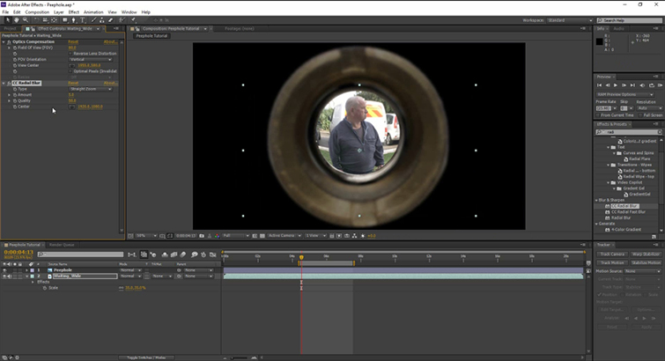This screenshot has height=361, width=665.
Task: Switch to the Project tab
Action: (x=11, y=29)
